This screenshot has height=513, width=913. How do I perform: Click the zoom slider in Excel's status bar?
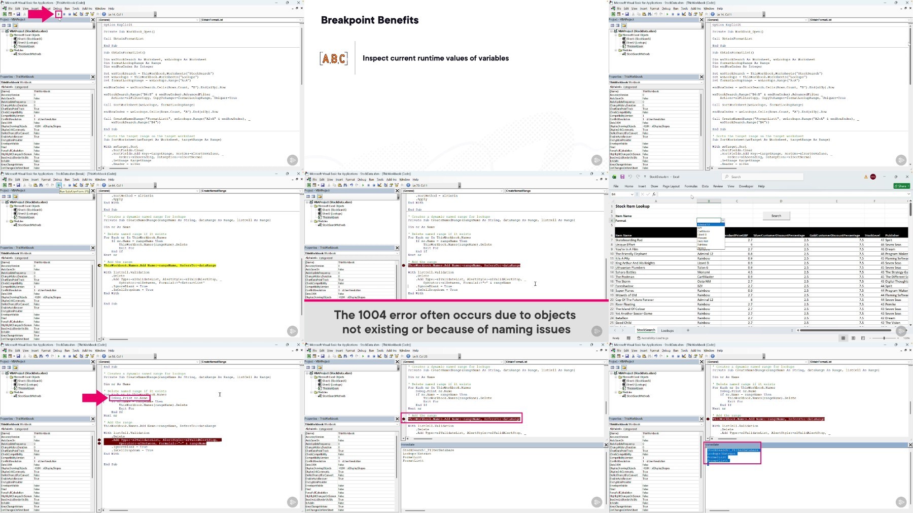point(884,338)
